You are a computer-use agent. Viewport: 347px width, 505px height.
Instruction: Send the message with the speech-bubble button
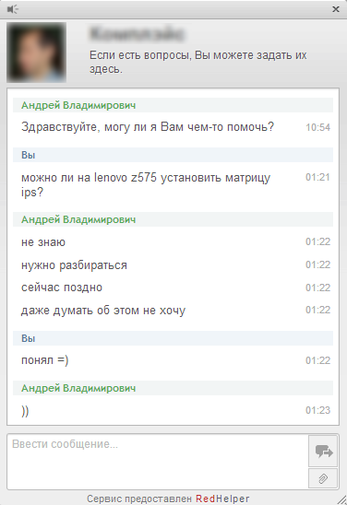[x=323, y=451]
